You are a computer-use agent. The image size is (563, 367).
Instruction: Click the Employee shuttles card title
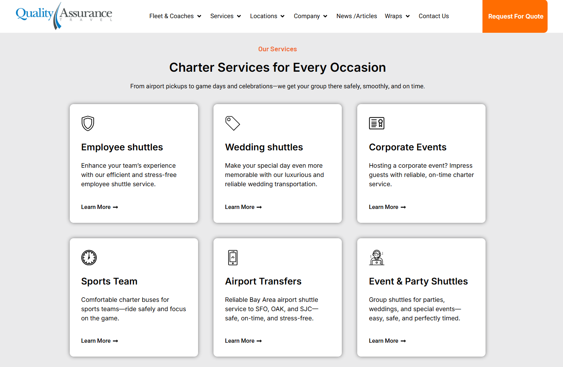122,147
